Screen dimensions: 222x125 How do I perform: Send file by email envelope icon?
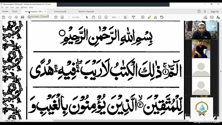(212, 17)
